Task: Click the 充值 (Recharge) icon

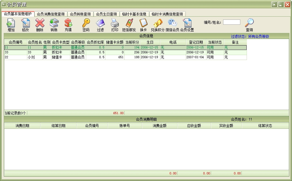Action: pyautogui.click(x=68, y=24)
